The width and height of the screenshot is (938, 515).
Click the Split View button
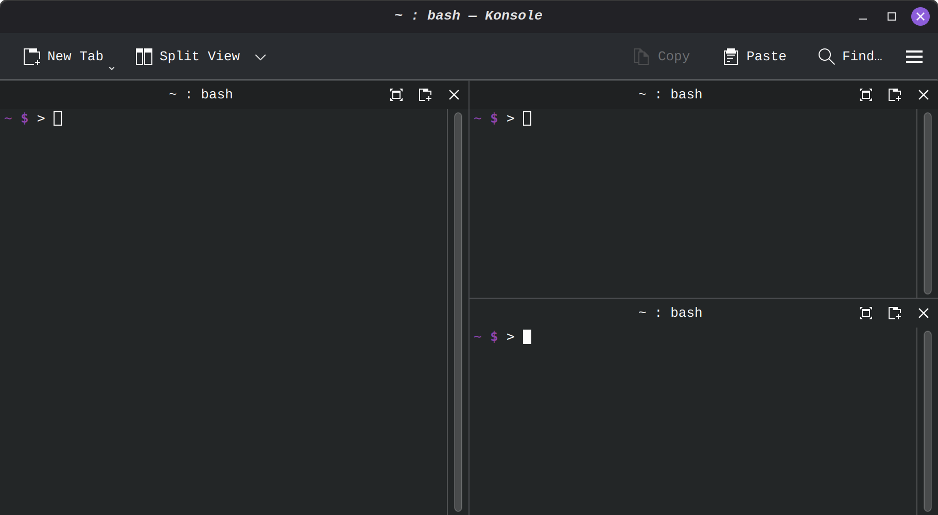pyautogui.click(x=188, y=57)
